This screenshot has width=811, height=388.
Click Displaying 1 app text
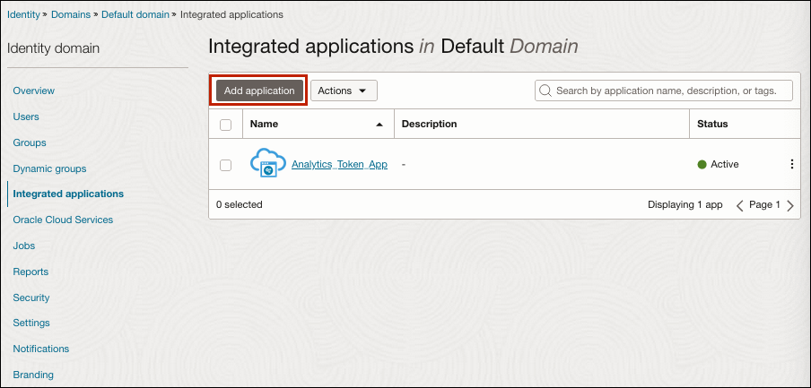[685, 204]
